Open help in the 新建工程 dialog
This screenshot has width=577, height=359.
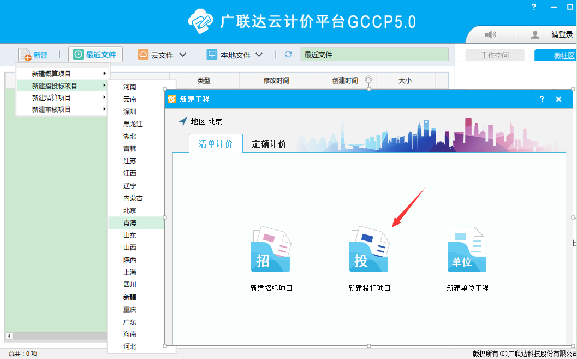(542, 99)
